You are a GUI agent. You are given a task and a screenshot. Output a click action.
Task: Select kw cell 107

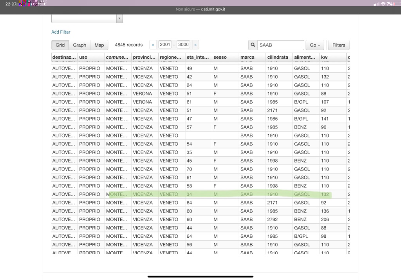(333, 102)
